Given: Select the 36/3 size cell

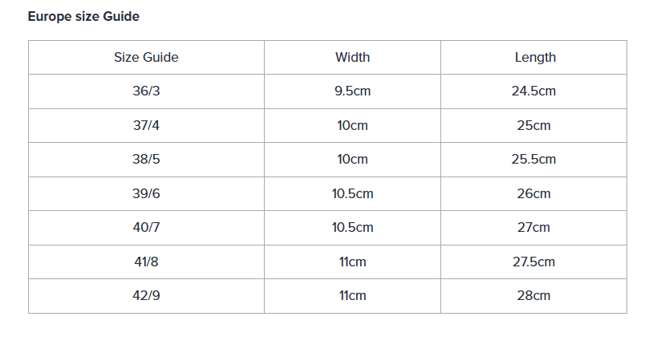Looking at the screenshot, I should [x=146, y=91].
